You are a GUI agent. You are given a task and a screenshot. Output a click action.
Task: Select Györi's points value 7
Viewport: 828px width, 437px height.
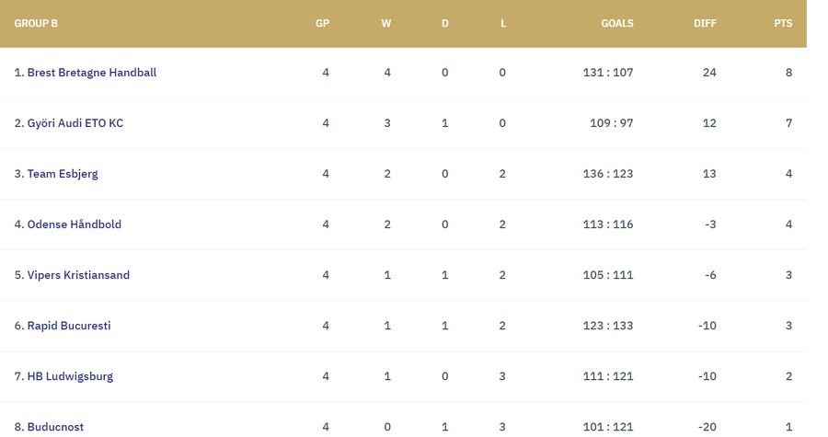[789, 123]
